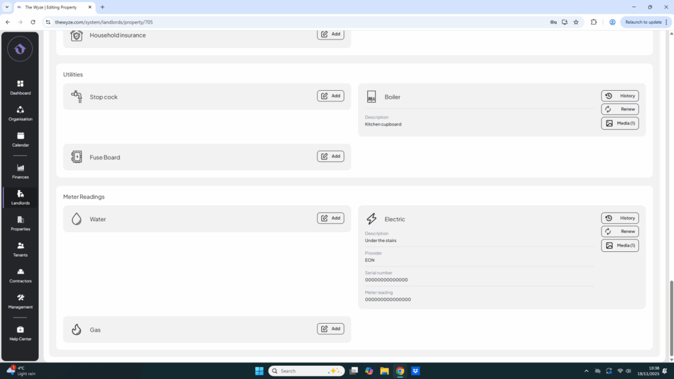The width and height of the screenshot is (674, 379).
Task: Open the Tenants section
Action: click(x=20, y=249)
